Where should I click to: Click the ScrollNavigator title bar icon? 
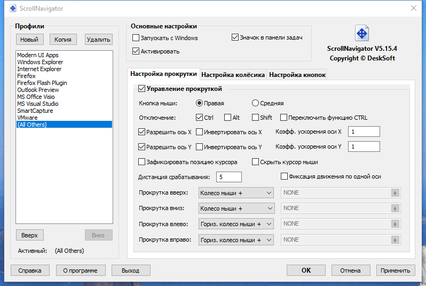click(x=13, y=8)
